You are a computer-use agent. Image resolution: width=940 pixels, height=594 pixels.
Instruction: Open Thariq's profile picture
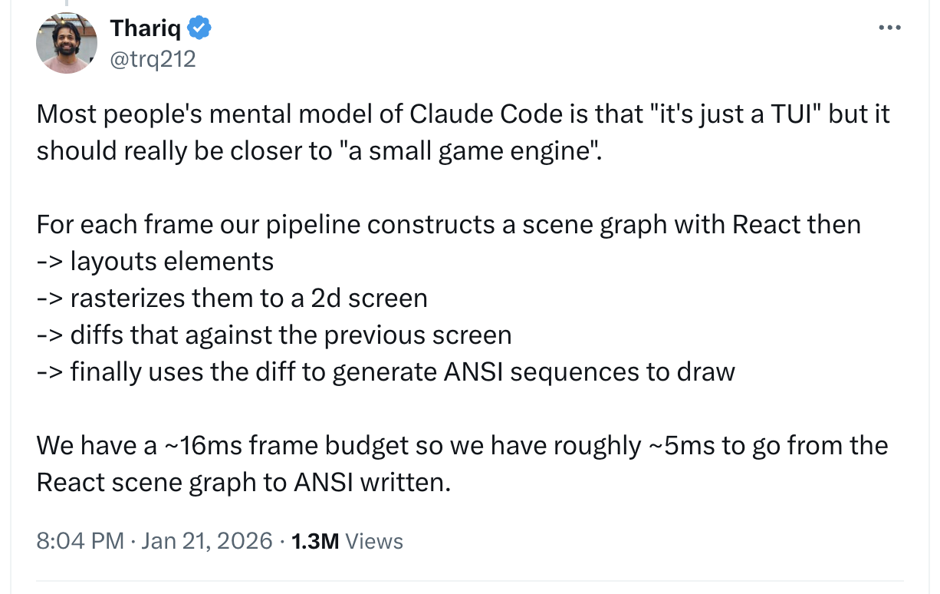point(67,43)
